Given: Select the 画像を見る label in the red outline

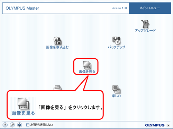Looking at the screenshot, I should (x=87, y=71).
